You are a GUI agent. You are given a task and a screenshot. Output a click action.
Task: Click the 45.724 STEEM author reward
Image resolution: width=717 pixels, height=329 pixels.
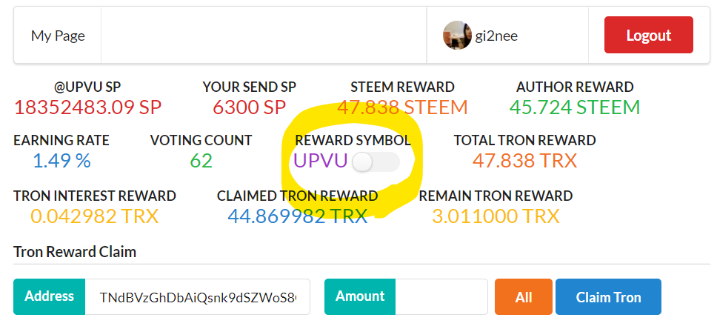(575, 107)
